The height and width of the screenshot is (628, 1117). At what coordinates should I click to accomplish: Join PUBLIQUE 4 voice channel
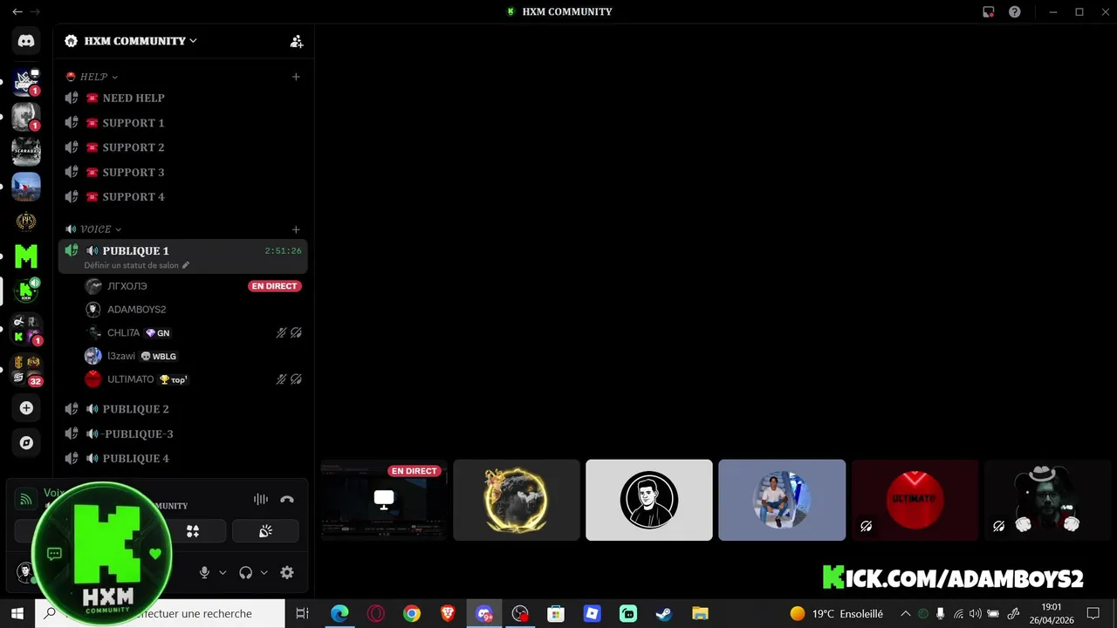[183, 458]
